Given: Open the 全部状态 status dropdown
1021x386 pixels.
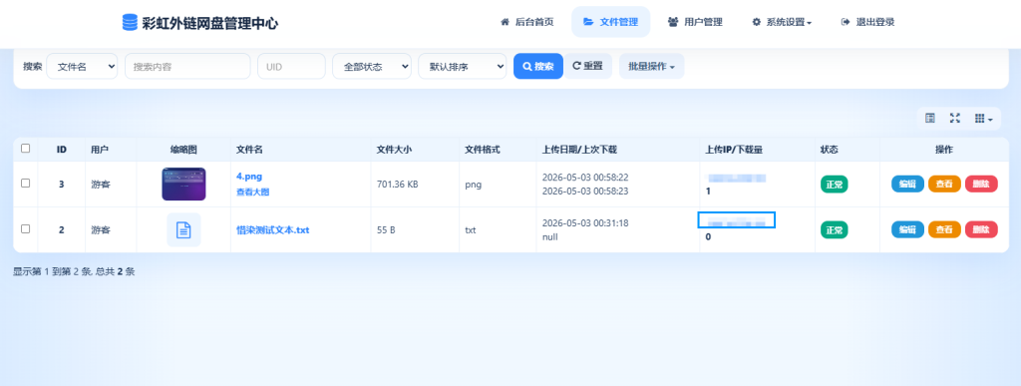Looking at the screenshot, I should pos(372,67).
